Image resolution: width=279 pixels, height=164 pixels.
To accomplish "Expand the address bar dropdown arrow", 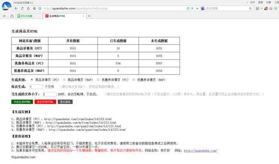I will [x=197, y=8].
